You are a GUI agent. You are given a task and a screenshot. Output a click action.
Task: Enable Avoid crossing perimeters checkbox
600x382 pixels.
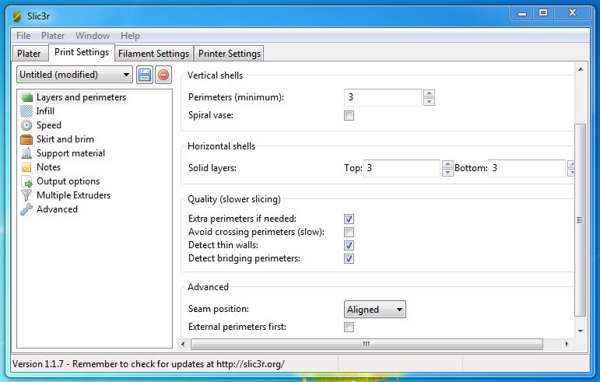pyautogui.click(x=349, y=232)
